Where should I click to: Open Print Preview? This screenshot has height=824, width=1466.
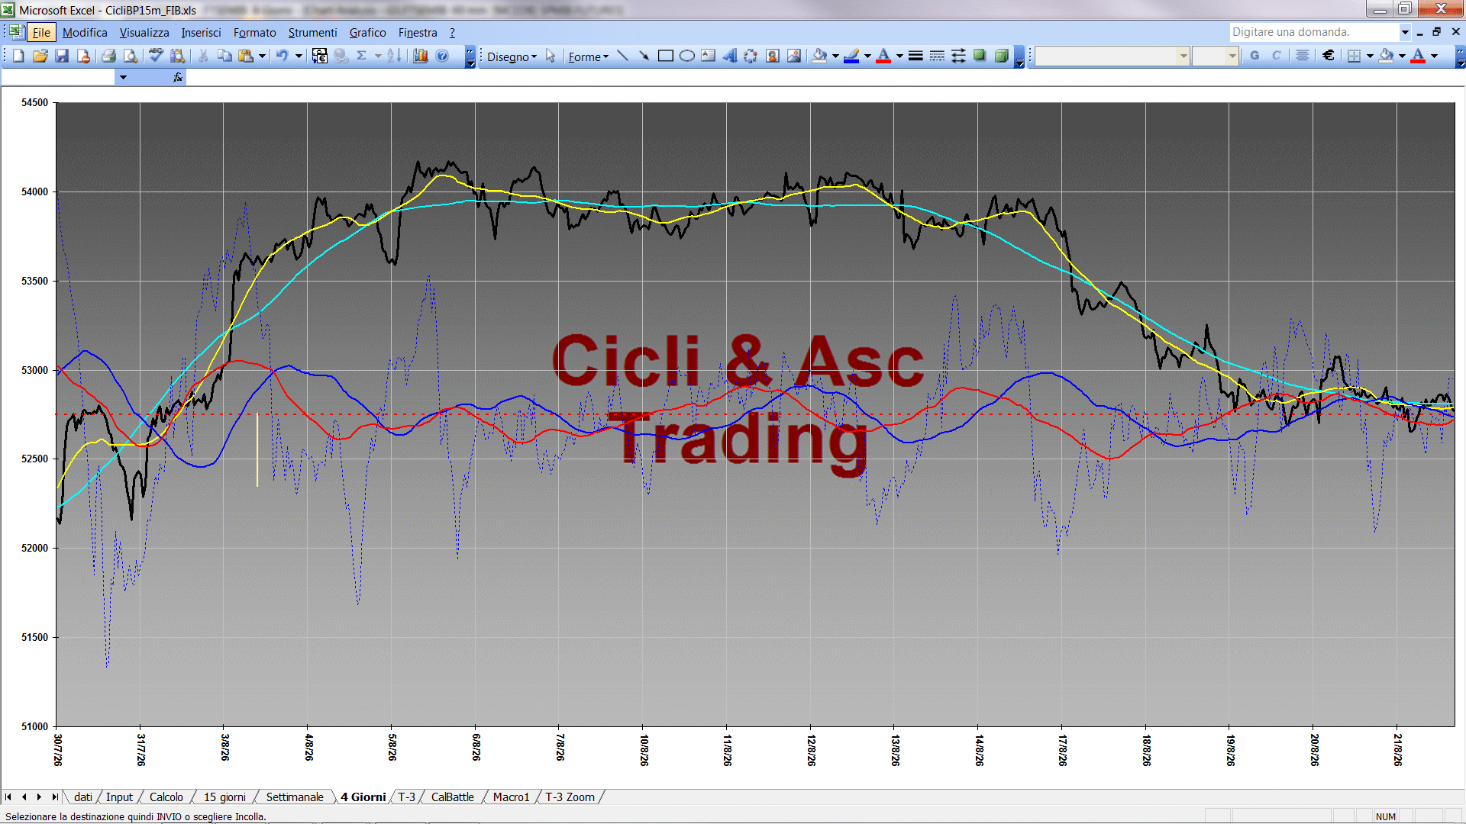click(131, 56)
